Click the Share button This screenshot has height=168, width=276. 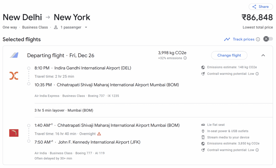(x=260, y=6)
